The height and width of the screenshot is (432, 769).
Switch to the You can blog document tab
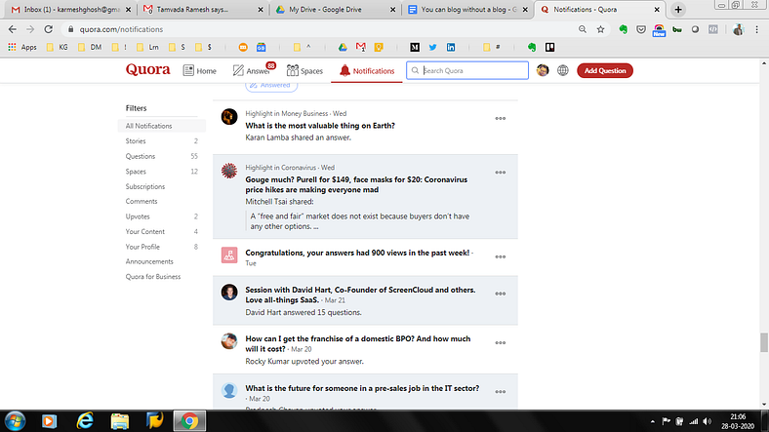tap(467, 10)
